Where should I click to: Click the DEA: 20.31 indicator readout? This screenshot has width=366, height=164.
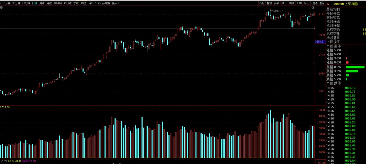coord(15,161)
